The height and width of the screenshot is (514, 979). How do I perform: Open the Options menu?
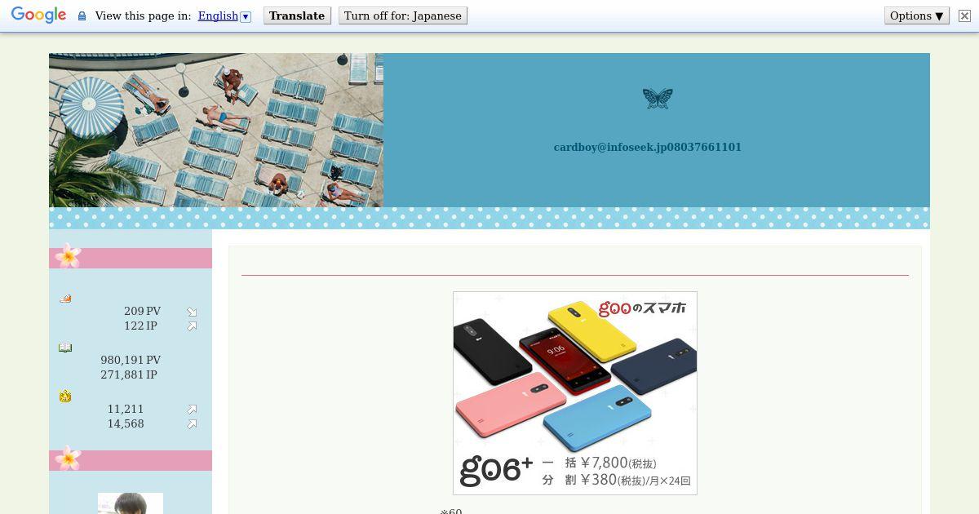coord(917,16)
